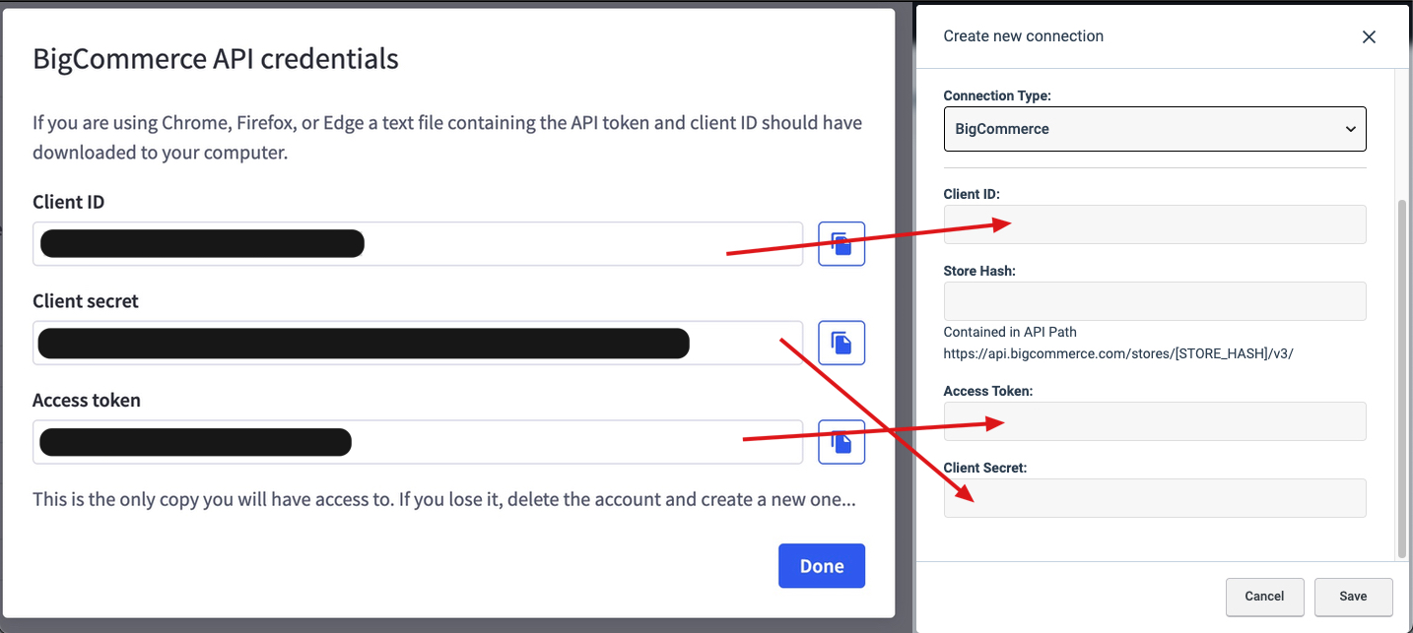Click the Cancel button

click(1264, 597)
